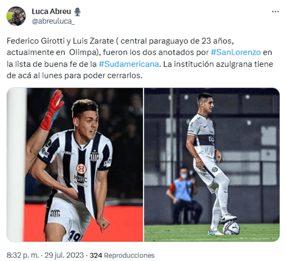This screenshot has height=261, width=286.
Task: Click the number 19 on white shorts
Action: click(75, 236)
